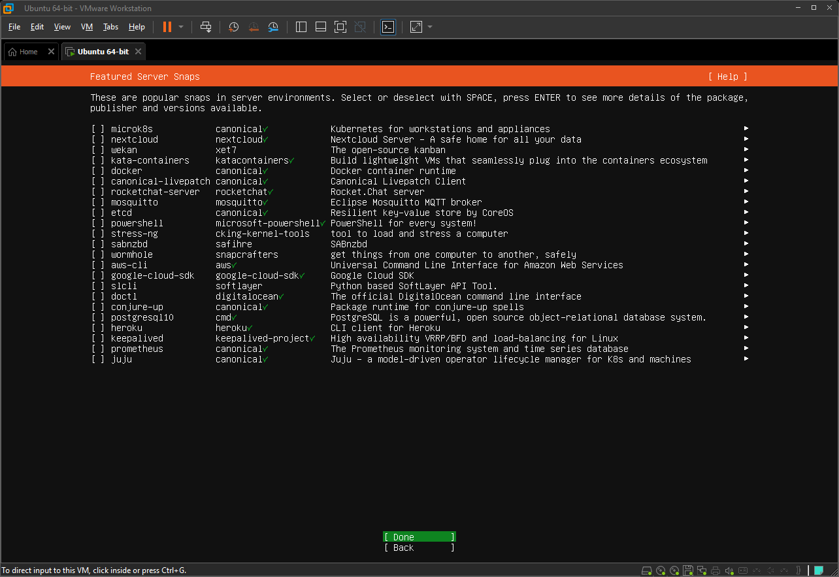Screen dimensions: 839x577
Task: Click the cyan message log note icon
Action: (818, 570)
